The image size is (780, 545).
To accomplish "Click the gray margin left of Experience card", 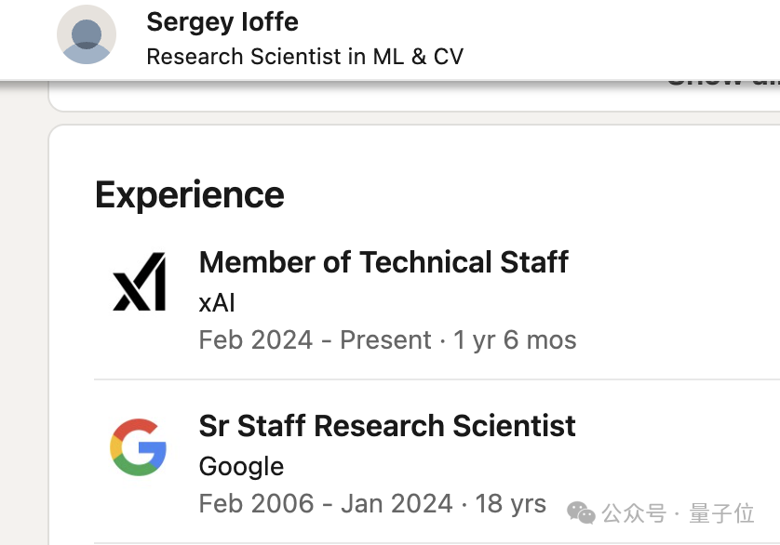I will 23,326.
